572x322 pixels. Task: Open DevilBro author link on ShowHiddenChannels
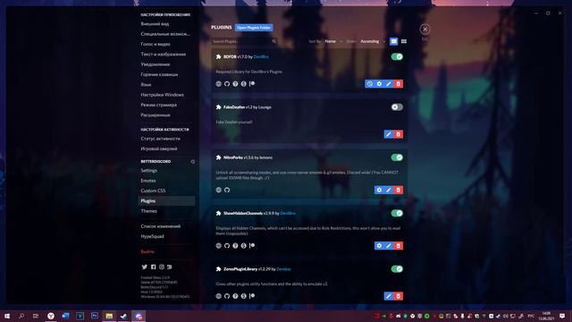[x=288, y=213]
